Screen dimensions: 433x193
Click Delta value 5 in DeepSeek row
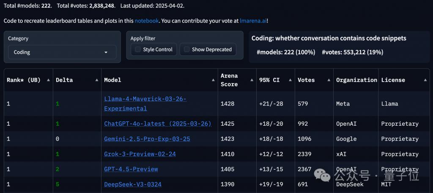click(58, 184)
